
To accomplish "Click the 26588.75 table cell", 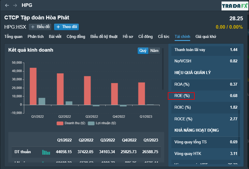I will pos(150,152).
